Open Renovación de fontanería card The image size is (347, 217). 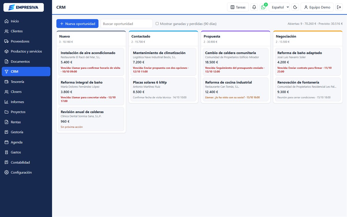(x=308, y=89)
